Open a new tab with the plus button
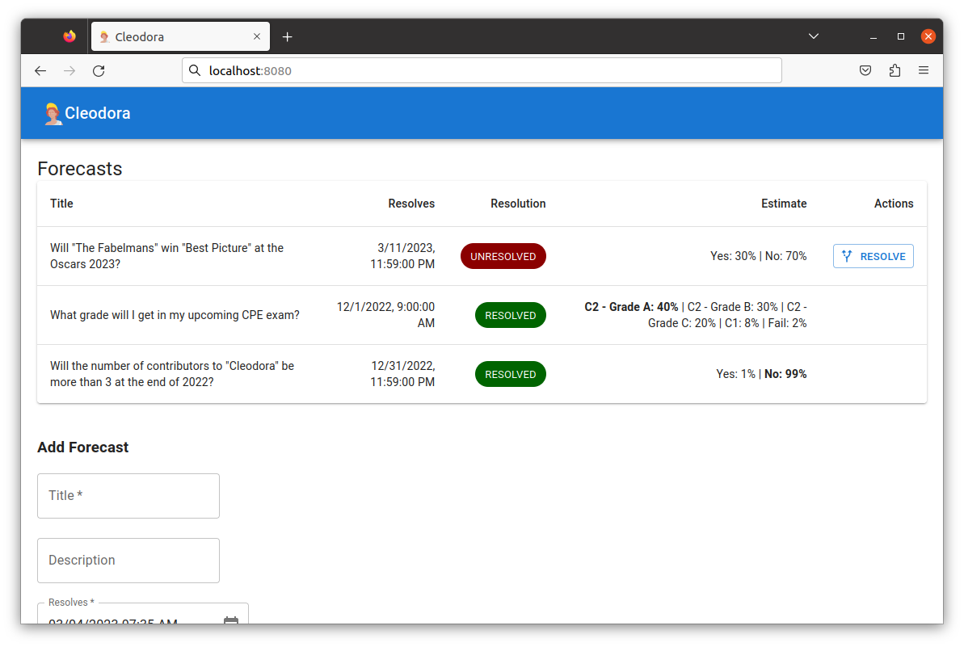 click(x=287, y=37)
